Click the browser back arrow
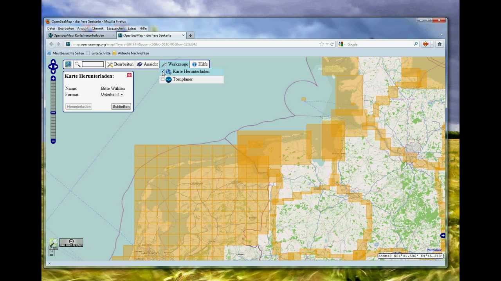 (x=51, y=44)
